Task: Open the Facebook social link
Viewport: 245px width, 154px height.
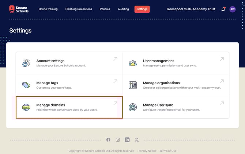Action: coord(108,140)
